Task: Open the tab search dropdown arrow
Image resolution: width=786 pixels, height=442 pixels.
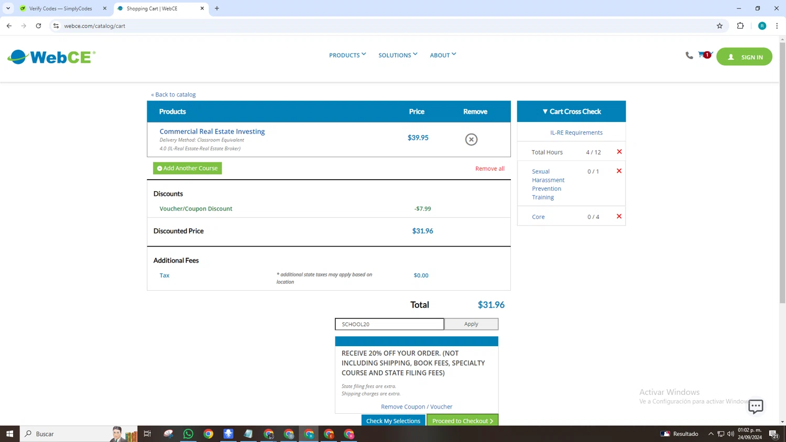Action: pyautogui.click(x=8, y=8)
